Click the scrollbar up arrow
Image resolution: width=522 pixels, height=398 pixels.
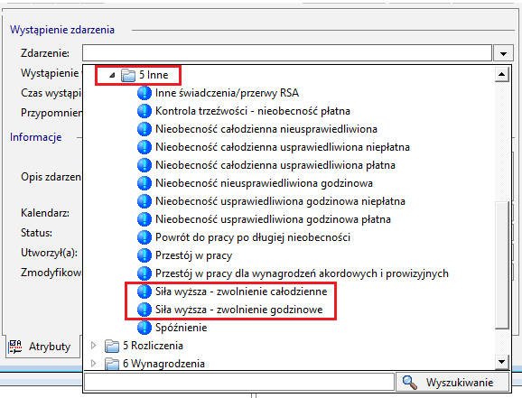(x=502, y=74)
